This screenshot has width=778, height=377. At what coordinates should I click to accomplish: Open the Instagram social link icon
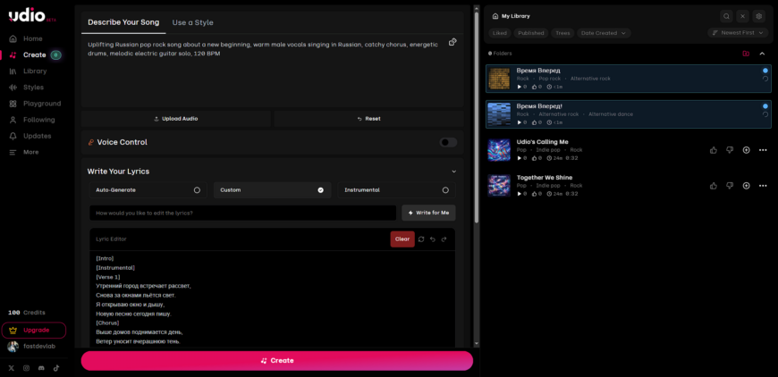tap(27, 368)
